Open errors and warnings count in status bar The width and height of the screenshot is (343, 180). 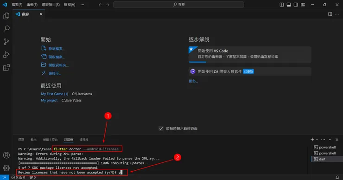pos(18,177)
